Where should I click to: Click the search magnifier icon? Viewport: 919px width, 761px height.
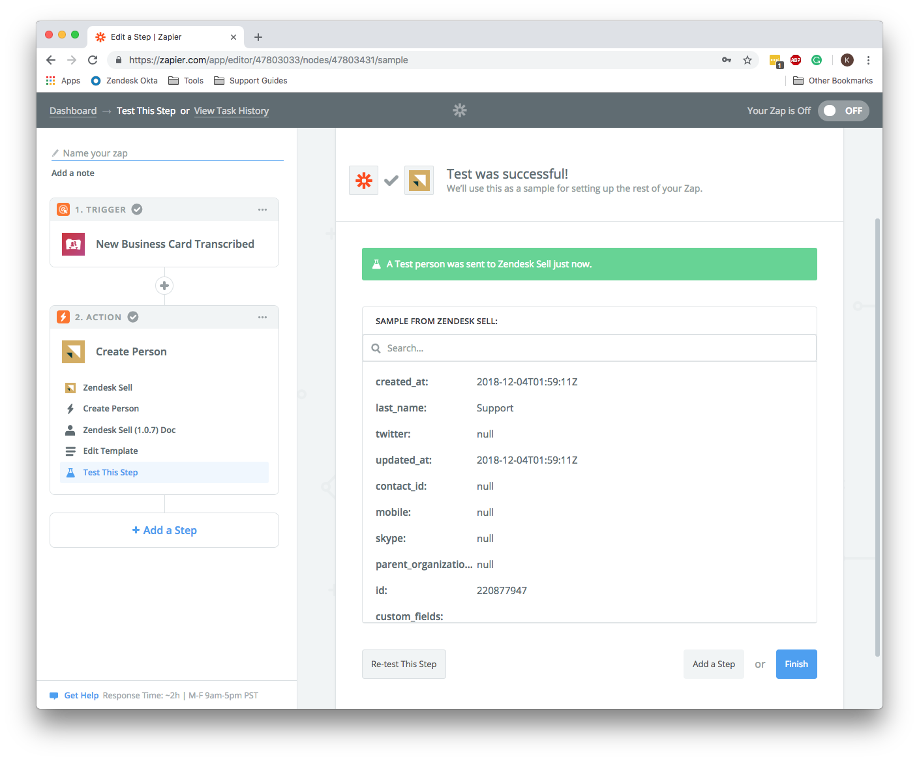(376, 348)
